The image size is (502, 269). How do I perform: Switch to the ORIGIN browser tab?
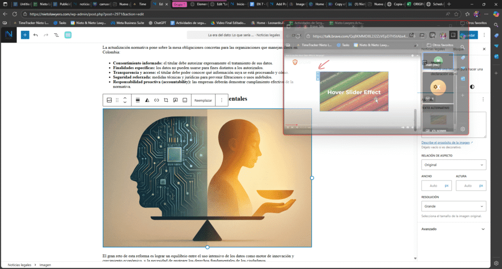[x=415, y=4]
